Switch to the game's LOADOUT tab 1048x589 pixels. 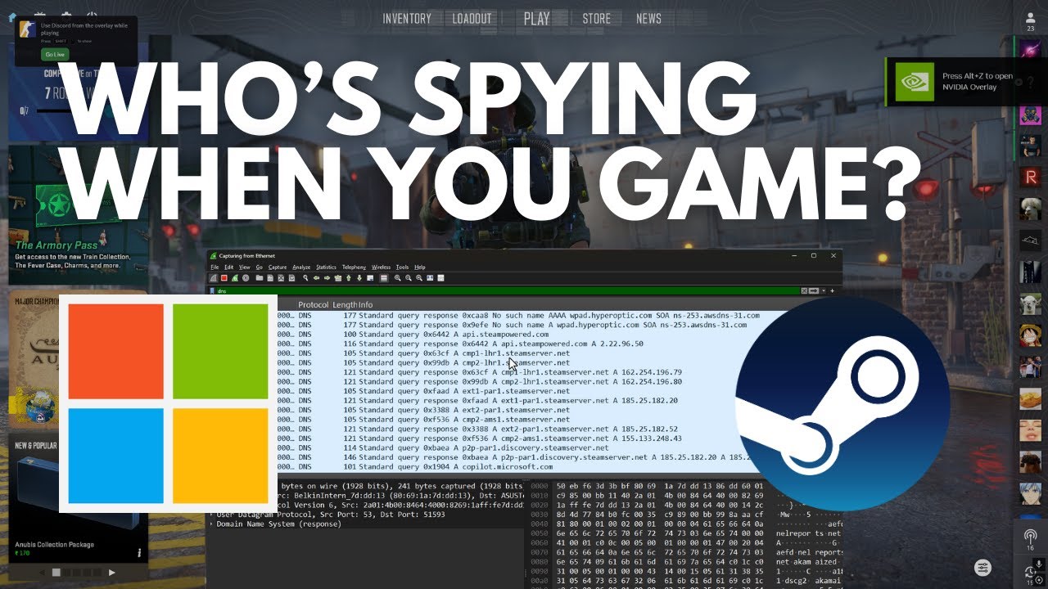(472, 18)
